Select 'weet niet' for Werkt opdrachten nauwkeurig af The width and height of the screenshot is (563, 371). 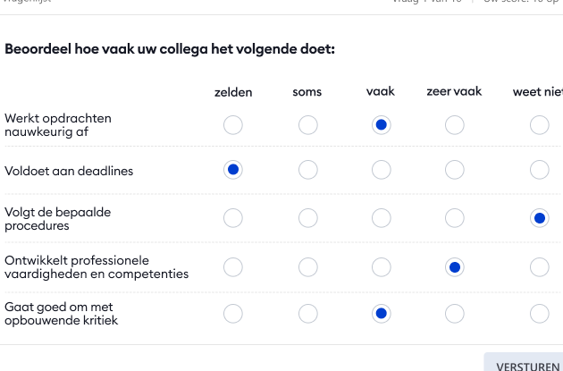(x=539, y=125)
